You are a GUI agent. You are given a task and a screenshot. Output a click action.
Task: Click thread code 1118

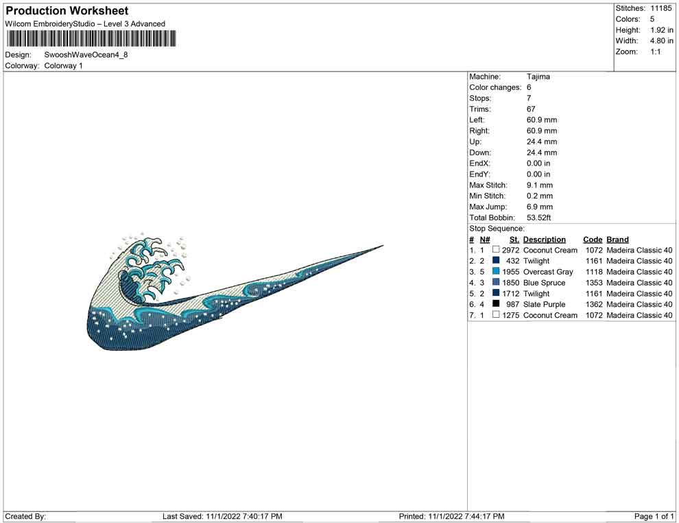click(x=594, y=272)
